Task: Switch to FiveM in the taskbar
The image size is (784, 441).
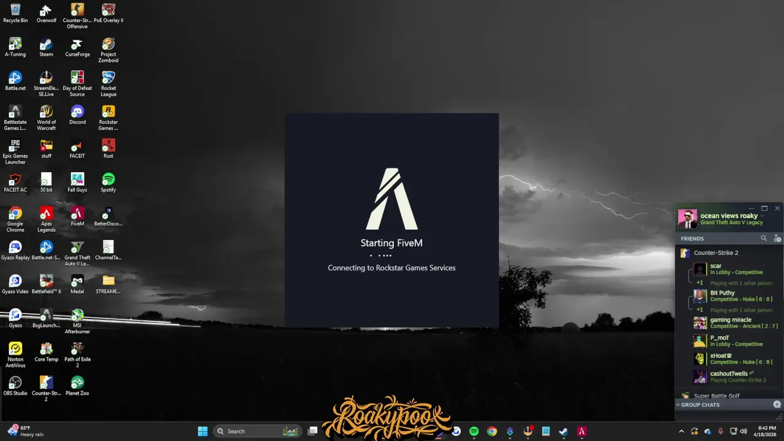Action: 581,431
